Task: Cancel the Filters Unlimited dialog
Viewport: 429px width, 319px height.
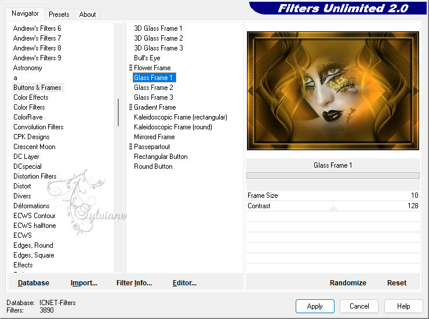Action: click(359, 306)
